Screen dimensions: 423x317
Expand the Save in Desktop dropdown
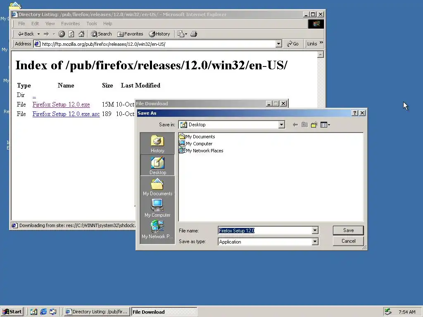(281, 125)
